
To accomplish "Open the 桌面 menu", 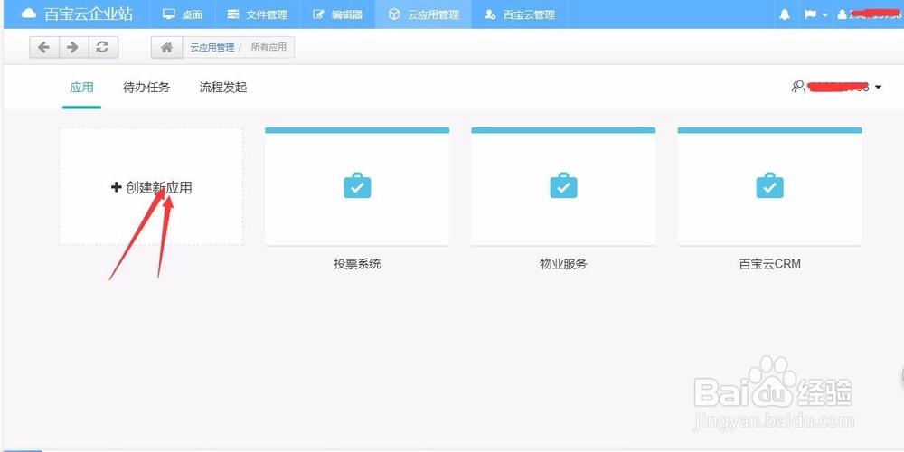I will [x=183, y=14].
